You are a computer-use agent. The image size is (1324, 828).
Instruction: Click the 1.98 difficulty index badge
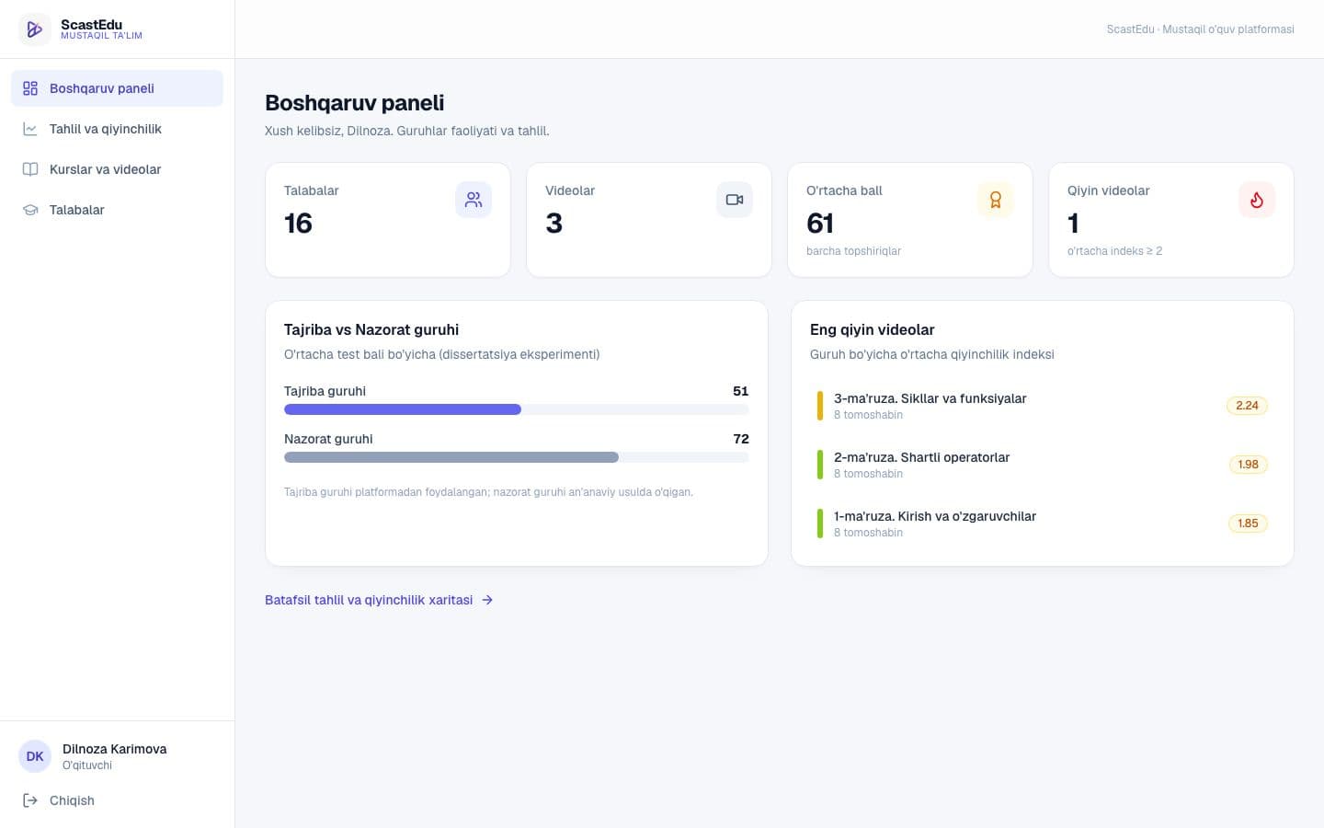click(x=1248, y=465)
